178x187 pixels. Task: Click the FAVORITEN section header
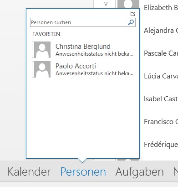[x=46, y=34]
